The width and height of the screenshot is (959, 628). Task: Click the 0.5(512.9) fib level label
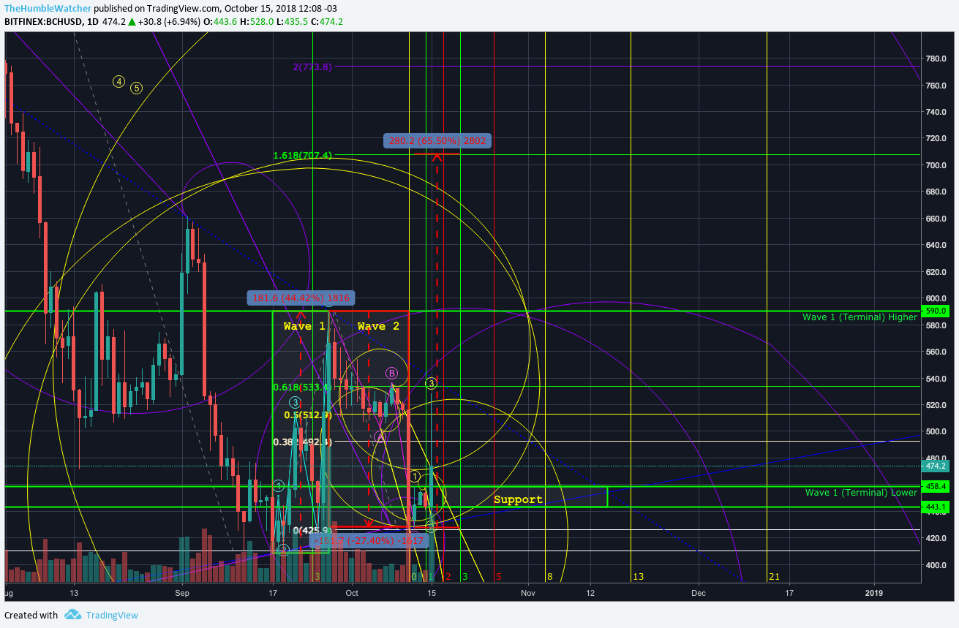point(308,415)
